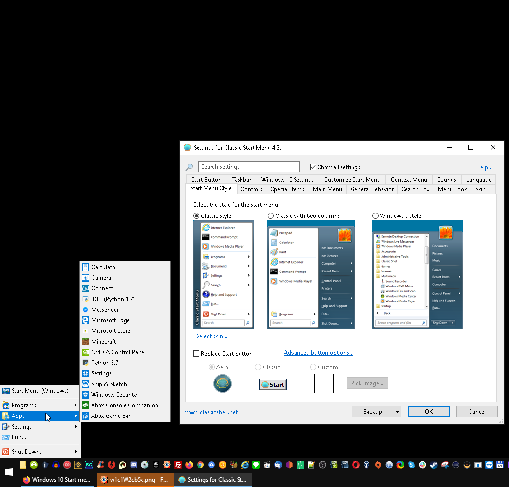Click the Windows Start button on the taskbar
509x487 pixels.
(9, 473)
